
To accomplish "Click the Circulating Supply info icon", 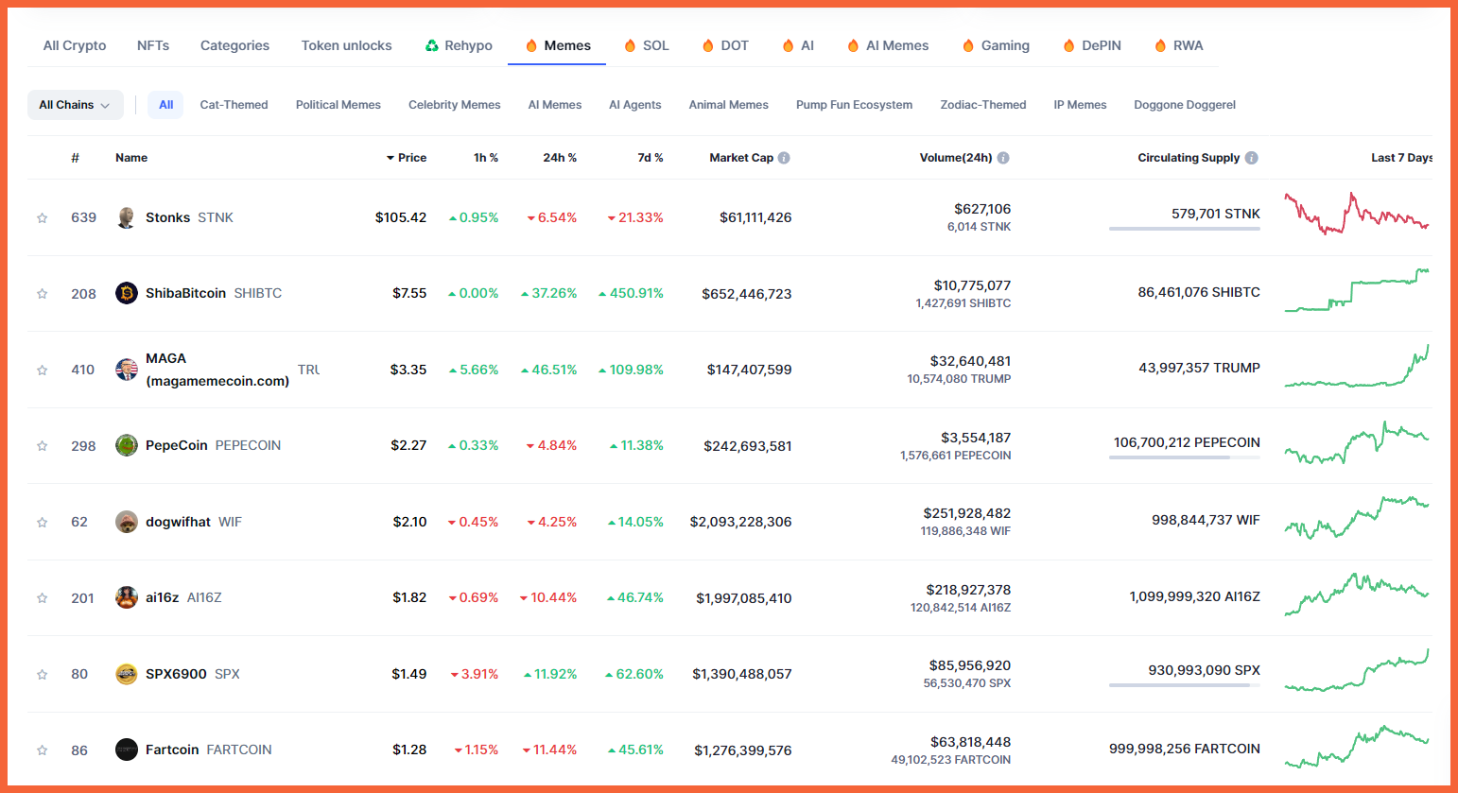I will coord(1252,158).
